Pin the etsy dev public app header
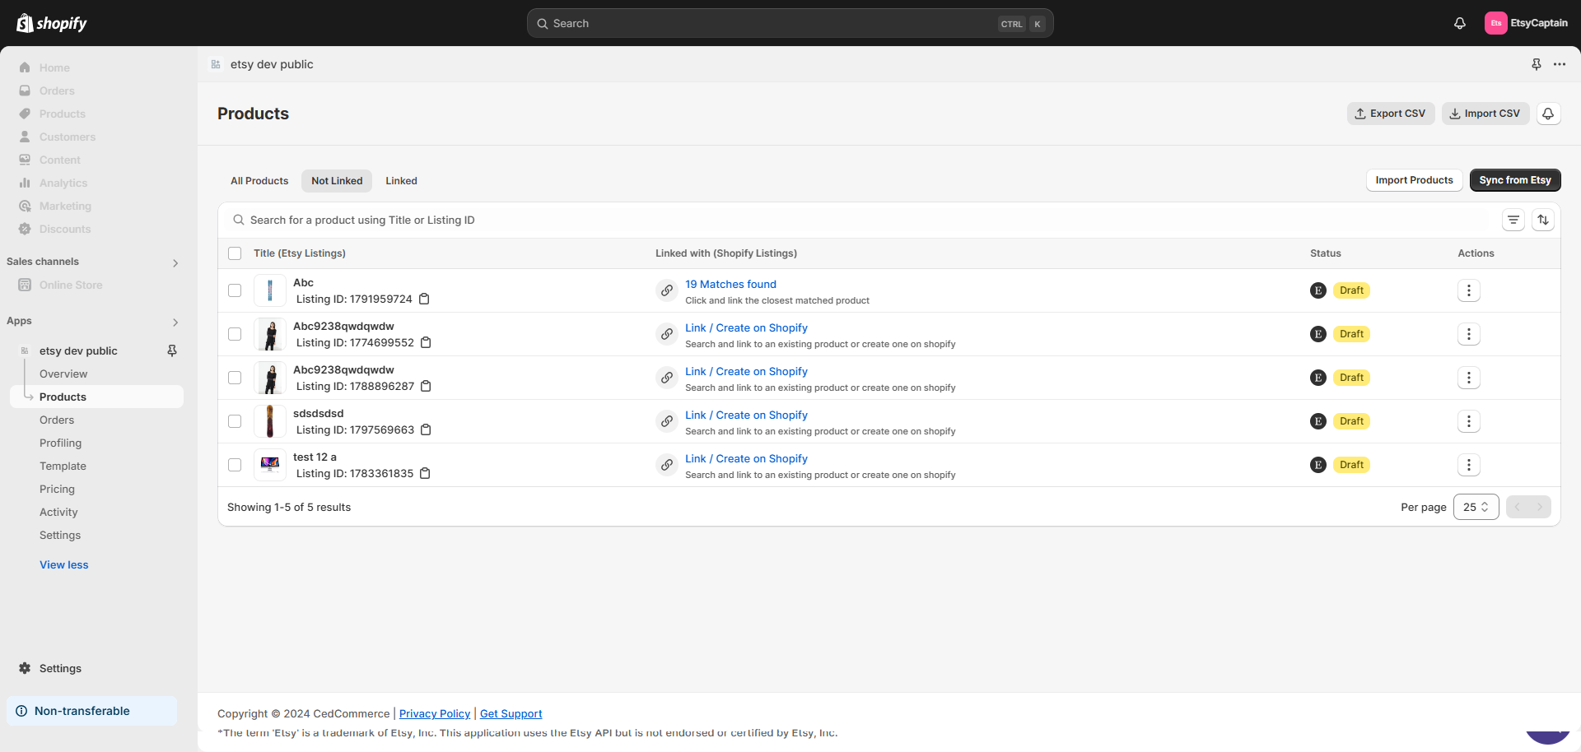 [1537, 64]
